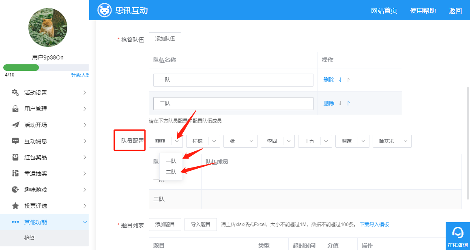Expand the 活动设置 menu chevron
The width and height of the screenshot is (470, 250).
pos(85,92)
